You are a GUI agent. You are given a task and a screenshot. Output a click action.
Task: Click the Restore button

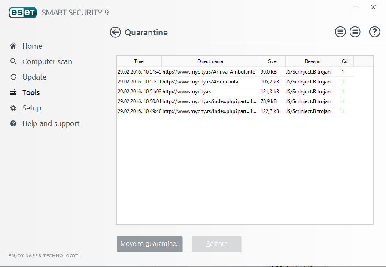tap(216, 244)
